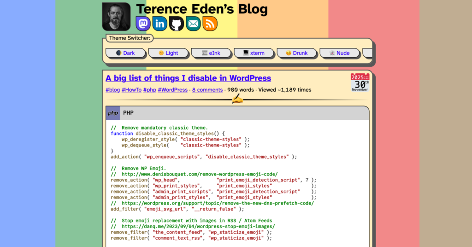
Task: Click the RSS feed icon
Action: point(210,24)
